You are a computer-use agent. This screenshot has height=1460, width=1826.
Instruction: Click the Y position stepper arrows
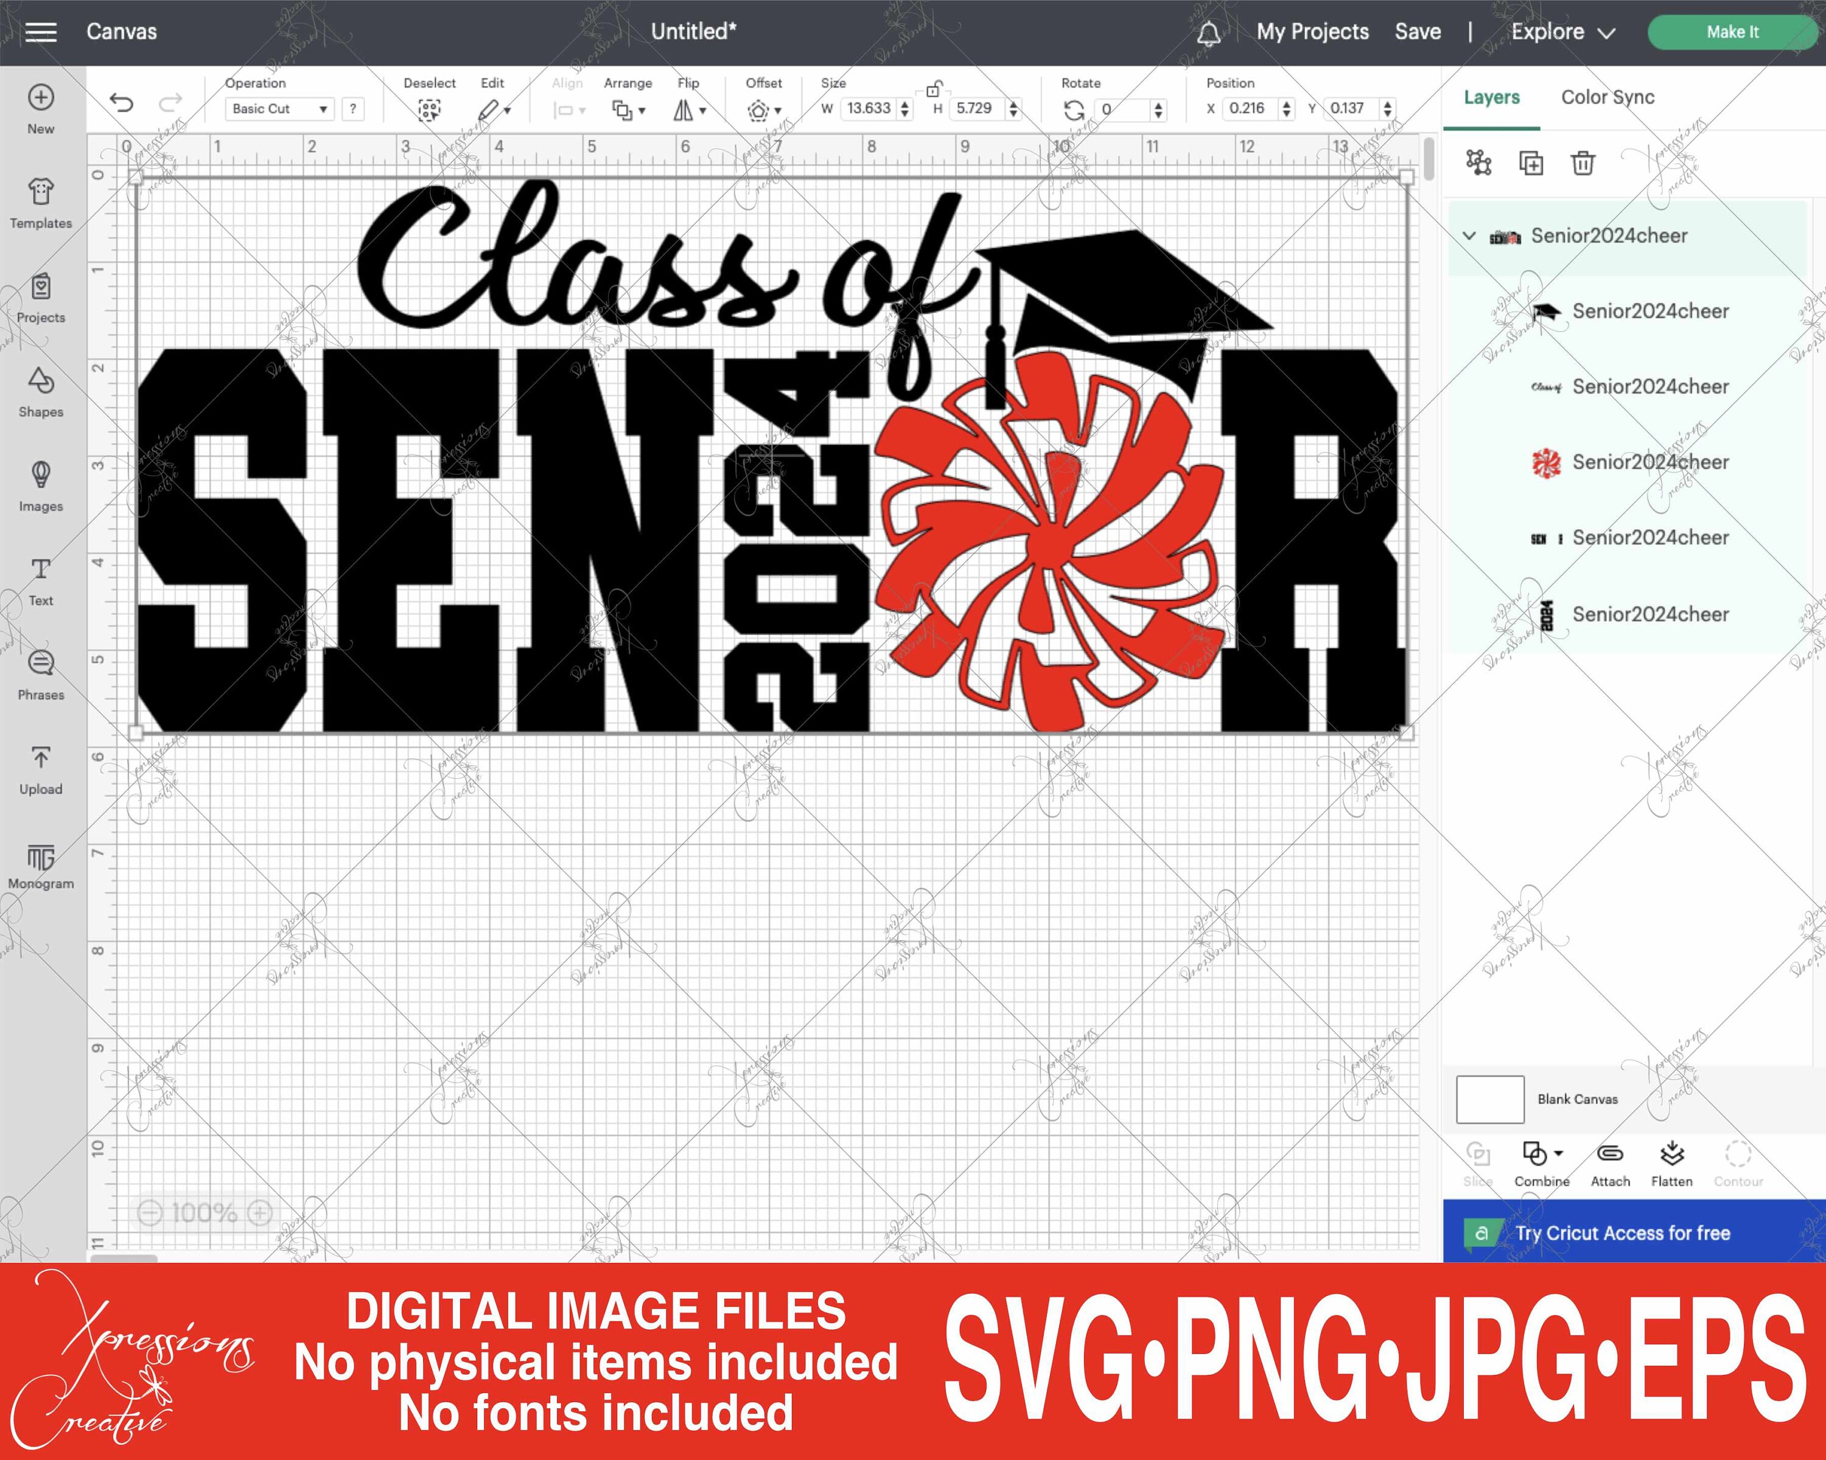point(1387,108)
